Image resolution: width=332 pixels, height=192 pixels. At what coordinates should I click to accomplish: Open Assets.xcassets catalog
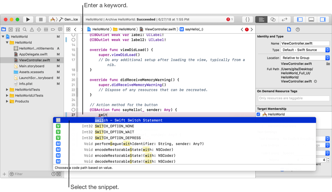click(x=32, y=72)
